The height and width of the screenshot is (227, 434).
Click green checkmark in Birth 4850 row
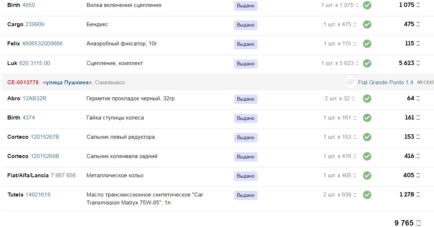(x=367, y=5)
